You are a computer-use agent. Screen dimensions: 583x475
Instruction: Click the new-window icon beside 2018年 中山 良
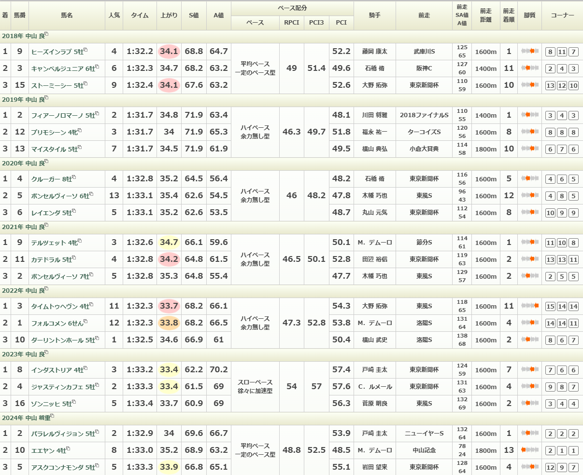coord(47,34)
